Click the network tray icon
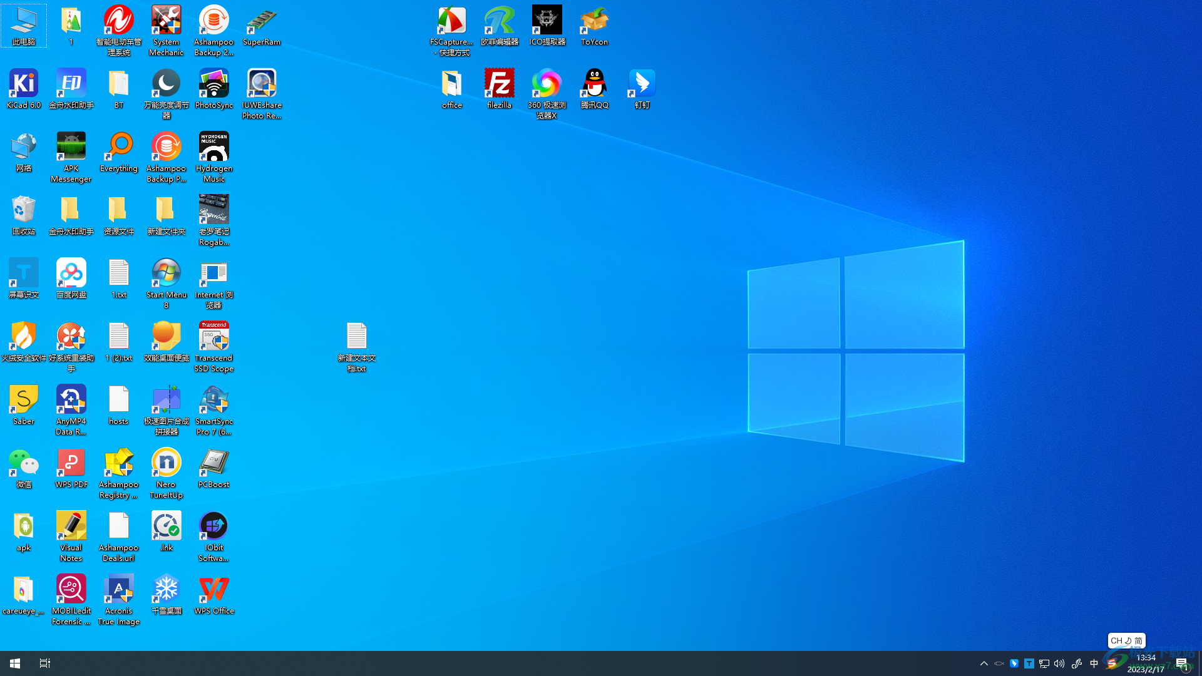 pos(1044,663)
